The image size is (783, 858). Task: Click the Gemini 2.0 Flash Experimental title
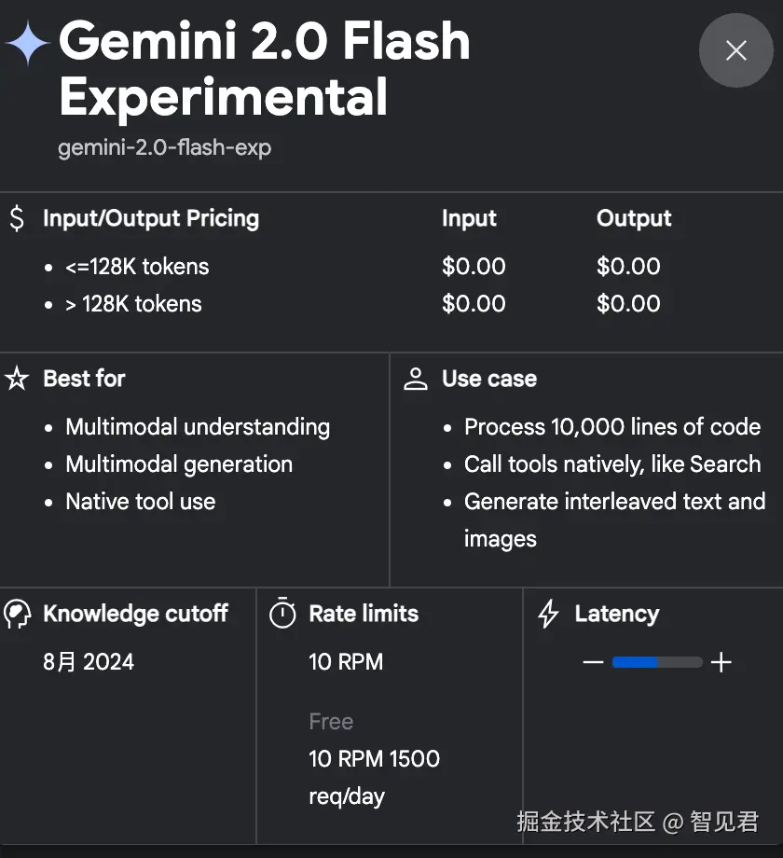point(265,69)
